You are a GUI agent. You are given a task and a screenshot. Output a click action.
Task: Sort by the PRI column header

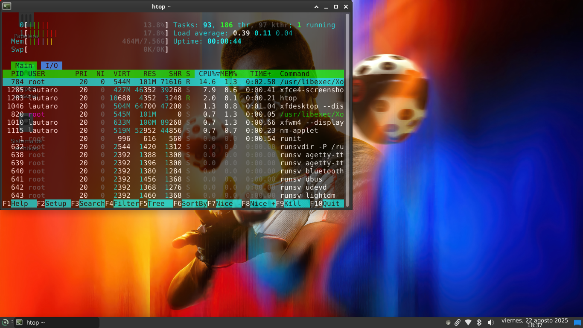click(x=82, y=73)
